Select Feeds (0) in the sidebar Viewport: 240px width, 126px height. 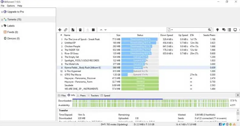tap(12, 32)
